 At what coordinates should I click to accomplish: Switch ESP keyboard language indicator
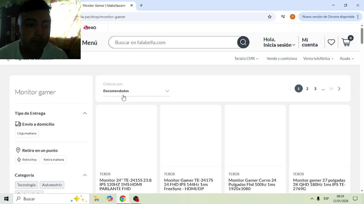point(326,199)
